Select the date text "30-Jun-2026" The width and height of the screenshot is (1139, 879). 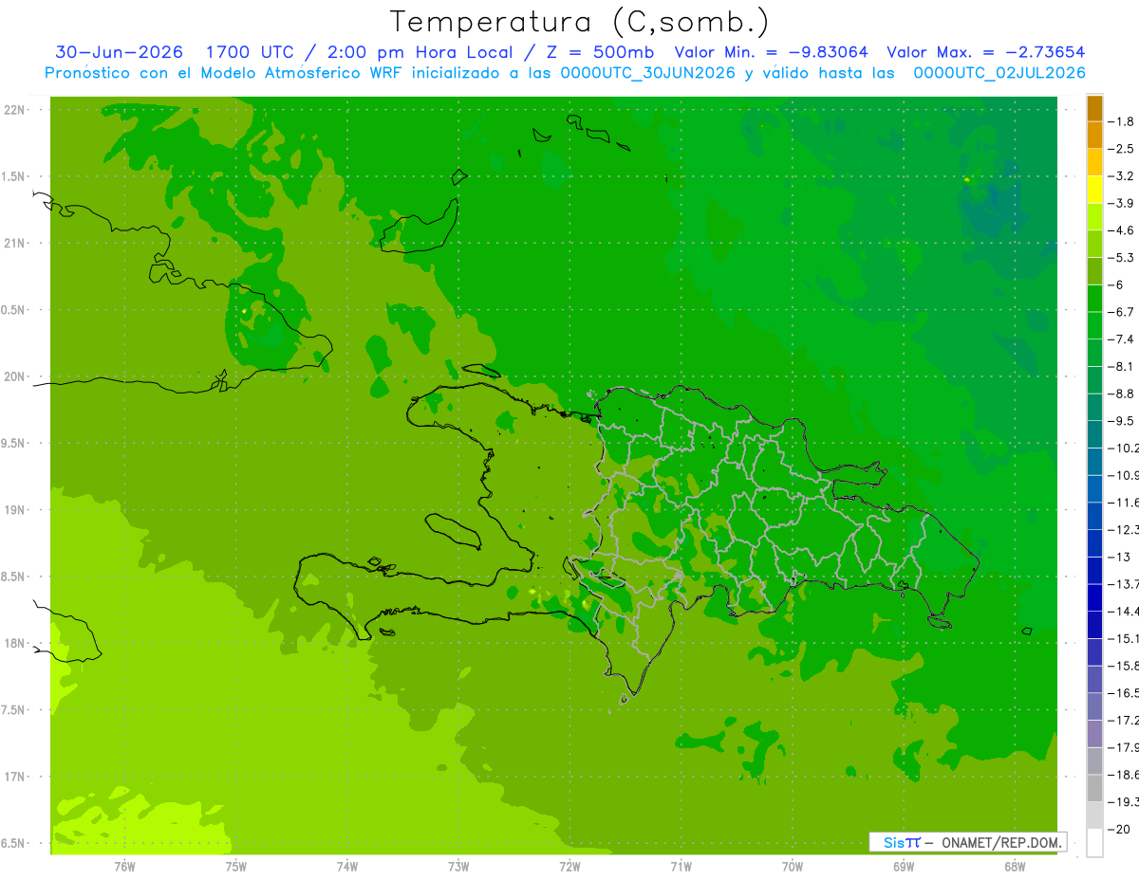[119, 52]
